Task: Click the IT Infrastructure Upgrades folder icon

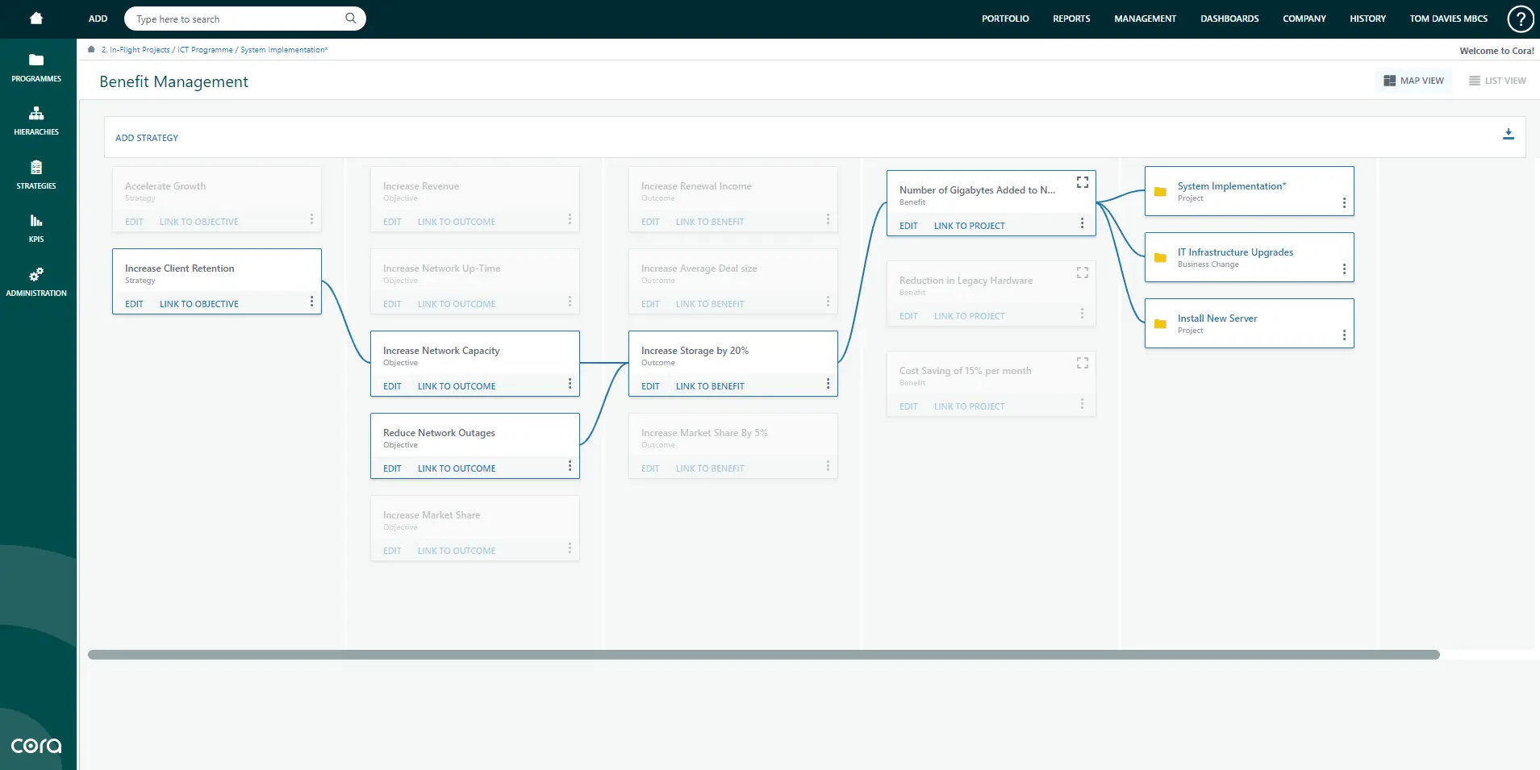Action: [x=1160, y=257]
